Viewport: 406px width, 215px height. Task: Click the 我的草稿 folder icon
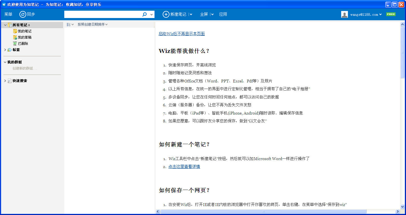[x=15, y=37]
